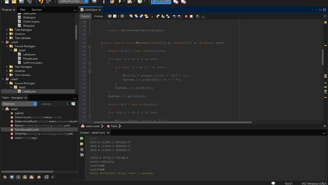Click laba5.Laba5 breadcrumb

(93, 126)
